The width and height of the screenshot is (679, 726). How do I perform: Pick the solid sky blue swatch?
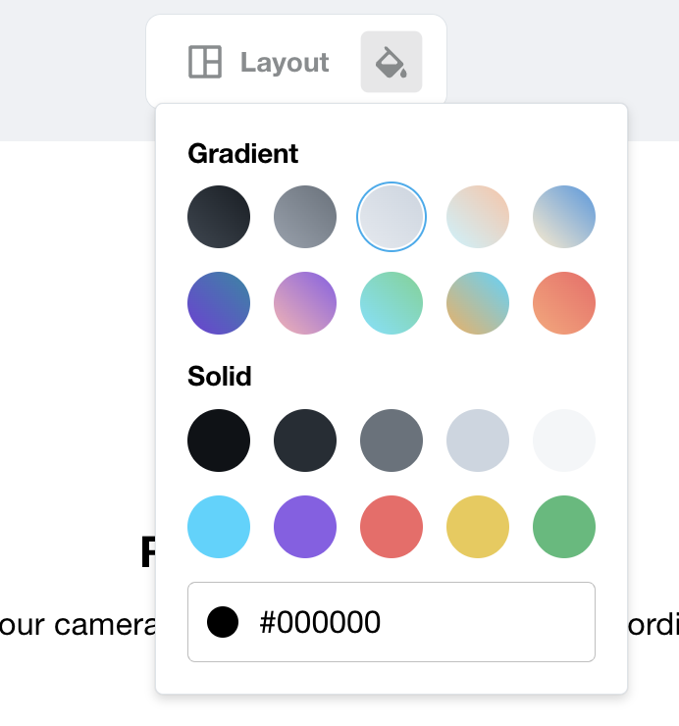pyautogui.click(x=219, y=527)
